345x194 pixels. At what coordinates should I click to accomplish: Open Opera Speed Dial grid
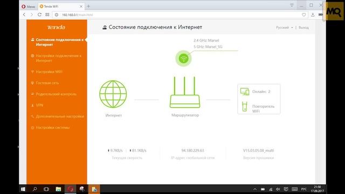(x=47, y=15)
